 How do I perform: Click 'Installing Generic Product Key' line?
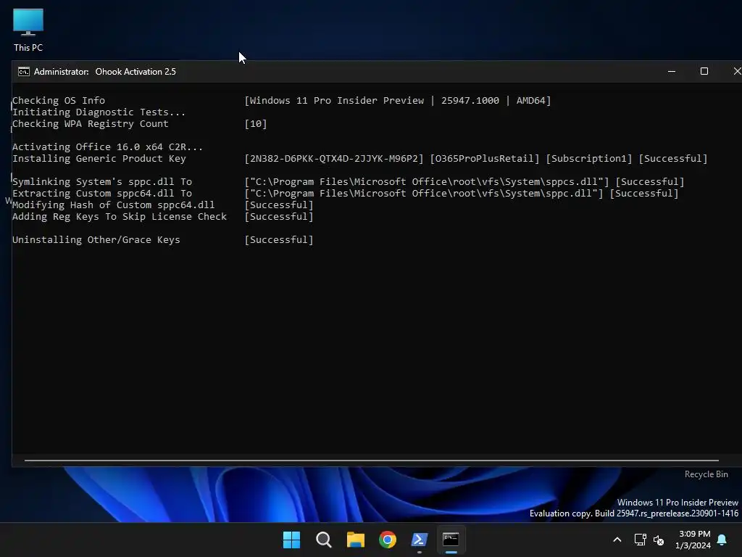coord(99,159)
